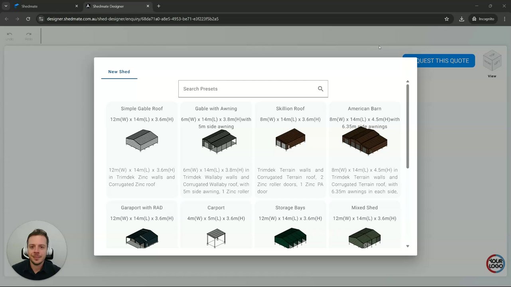Switch to the Shedmate browser tab

46,6
